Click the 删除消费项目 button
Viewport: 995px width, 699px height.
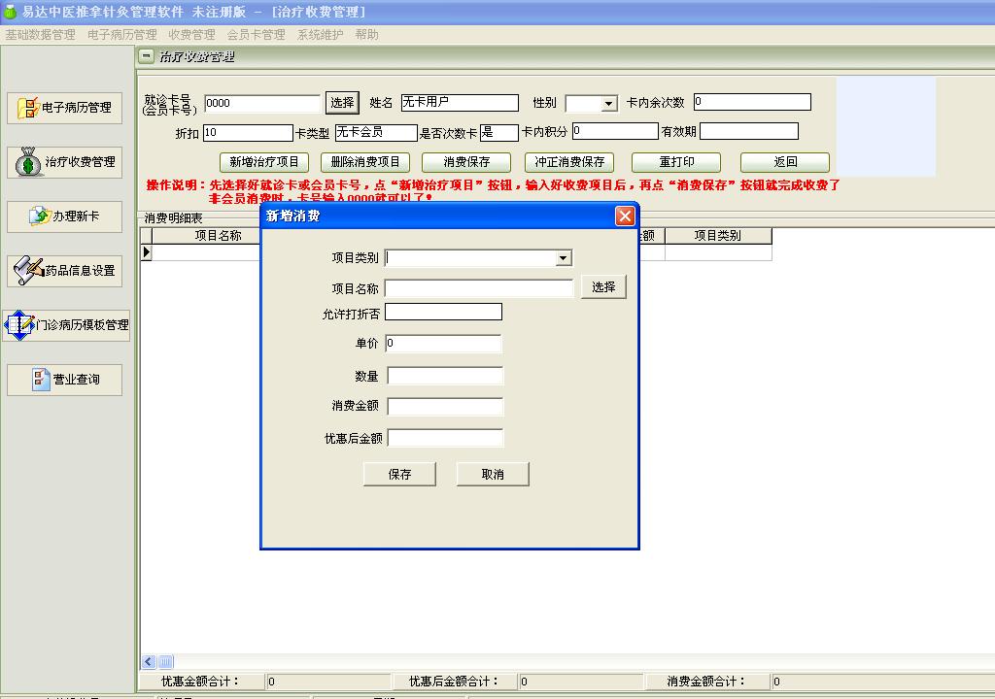[365, 162]
